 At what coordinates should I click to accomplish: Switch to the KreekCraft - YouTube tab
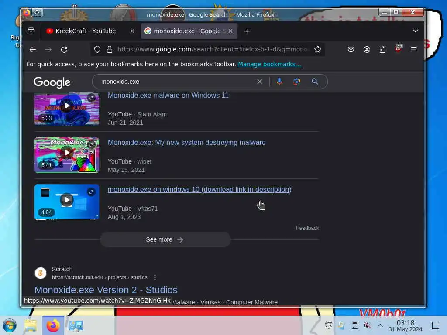coord(86,31)
